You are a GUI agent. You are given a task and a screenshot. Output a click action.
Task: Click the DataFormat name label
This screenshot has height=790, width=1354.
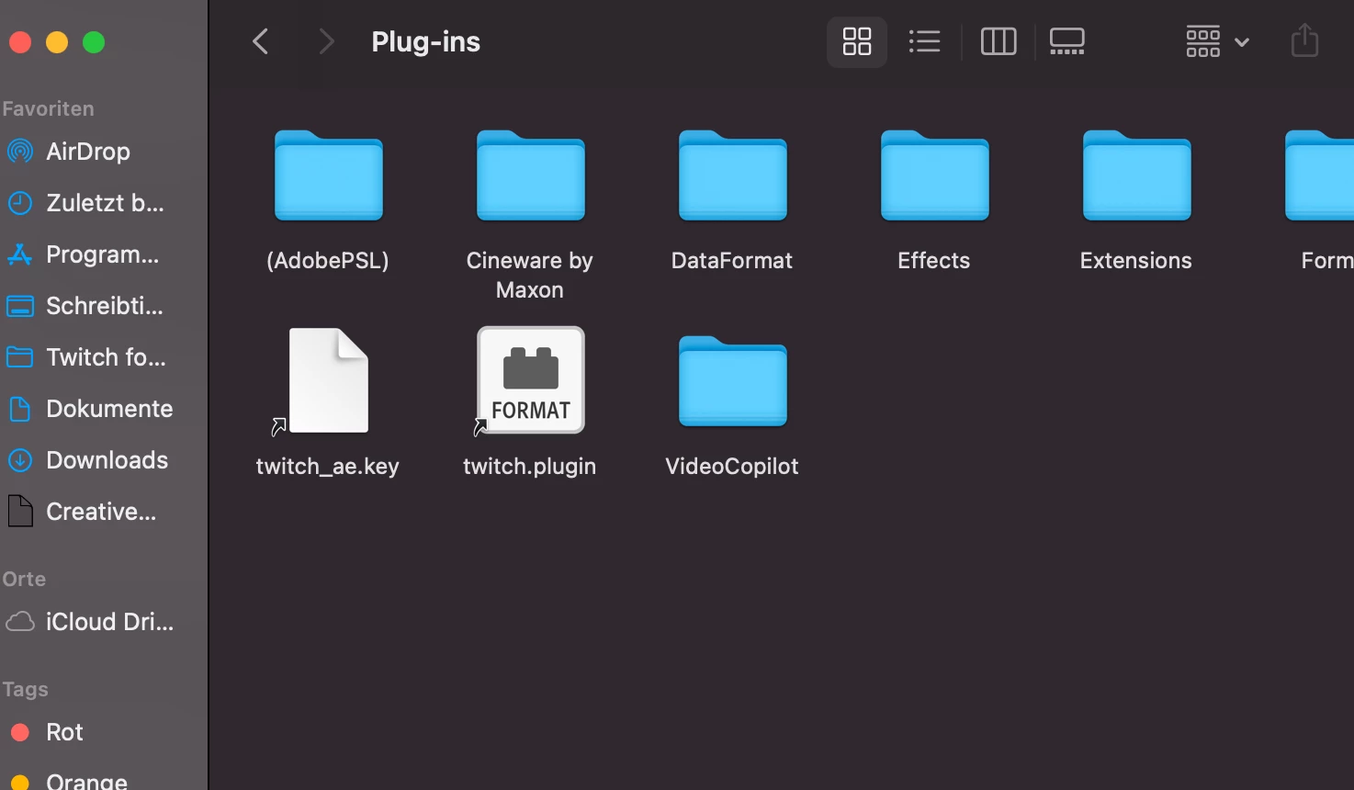[x=732, y=261]
